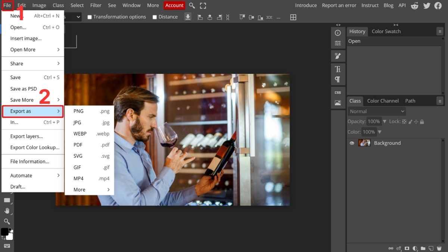Open the Instruct link
This screenshot has height=252, width=448.
click(x=370, y=5)
